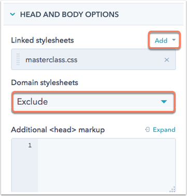
Task: Click the resize grip of markup editor
Action: [x=172, y=189]
